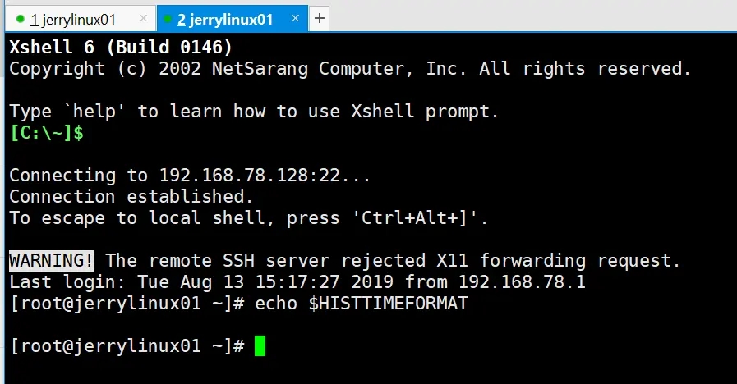The height and width of the screenshot is (384, 737).
Task: Click the `help' word in terminal
Action: point(94,112)
